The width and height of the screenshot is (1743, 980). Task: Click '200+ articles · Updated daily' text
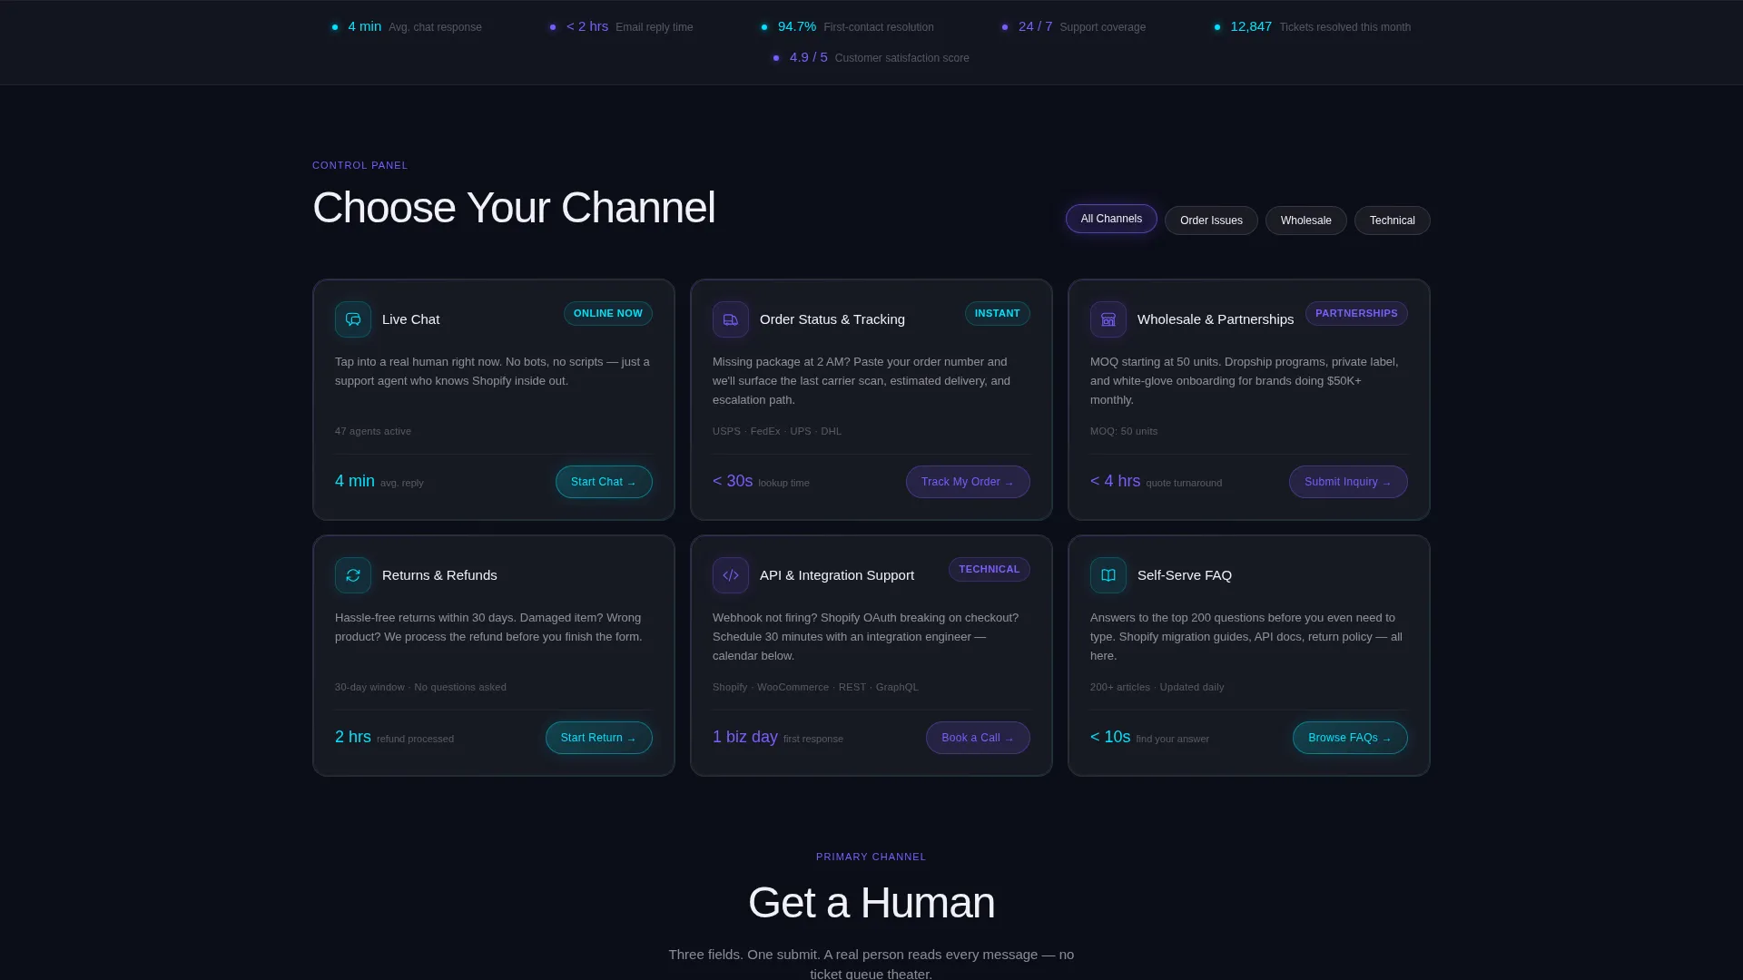1157,687
